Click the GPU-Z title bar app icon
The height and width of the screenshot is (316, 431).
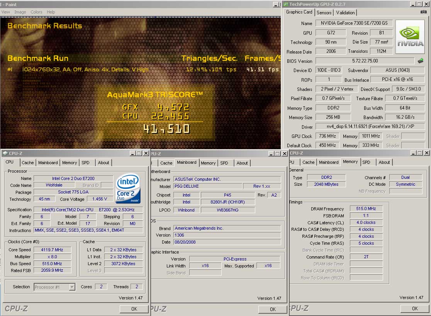tap(286, 4)
